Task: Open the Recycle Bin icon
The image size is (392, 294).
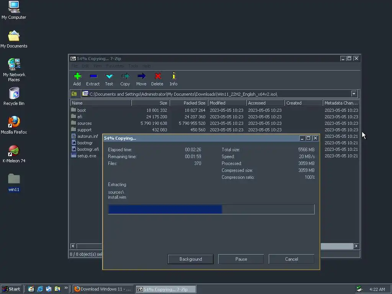Action: tap(14, 96)
